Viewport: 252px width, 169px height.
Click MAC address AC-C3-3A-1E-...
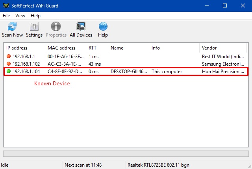click(x=65, y=64)
